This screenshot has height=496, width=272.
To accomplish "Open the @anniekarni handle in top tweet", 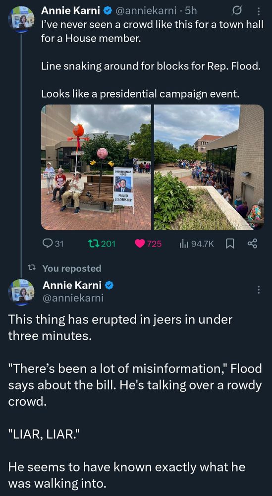I will point(146,11).
